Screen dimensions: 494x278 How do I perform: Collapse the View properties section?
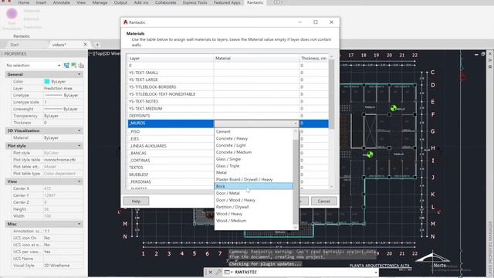pos(79,181)
